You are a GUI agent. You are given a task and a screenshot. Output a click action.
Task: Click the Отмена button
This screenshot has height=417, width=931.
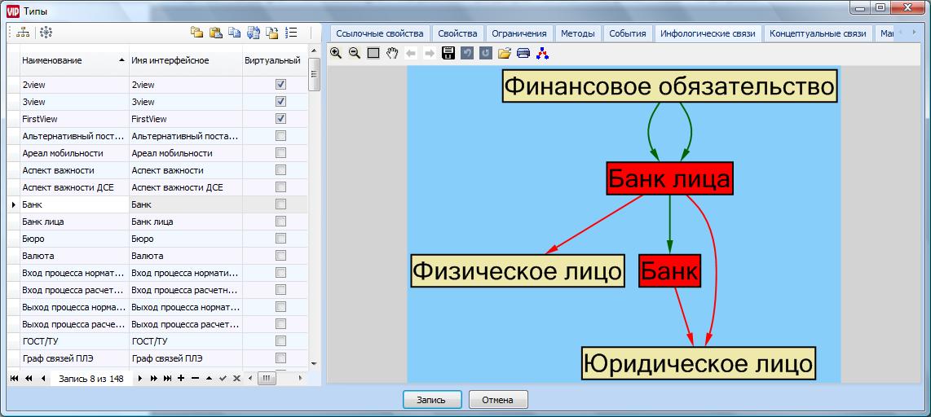497,400
